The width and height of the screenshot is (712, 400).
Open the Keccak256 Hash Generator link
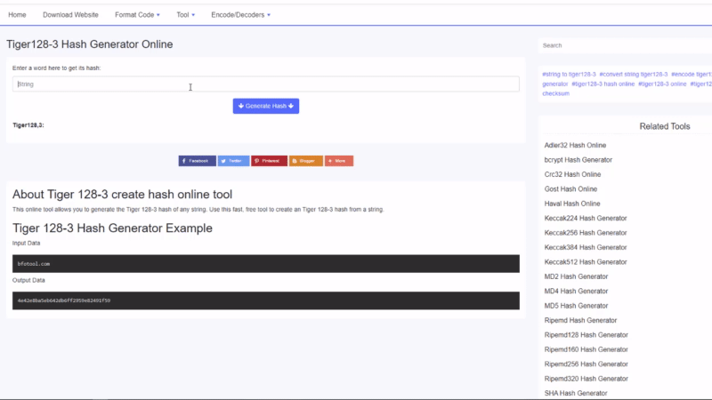tap(586, 233)
